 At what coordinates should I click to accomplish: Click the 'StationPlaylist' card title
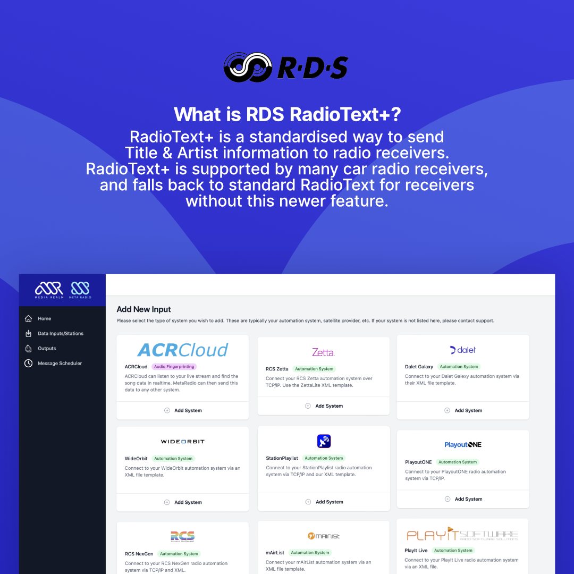(282, 458)
